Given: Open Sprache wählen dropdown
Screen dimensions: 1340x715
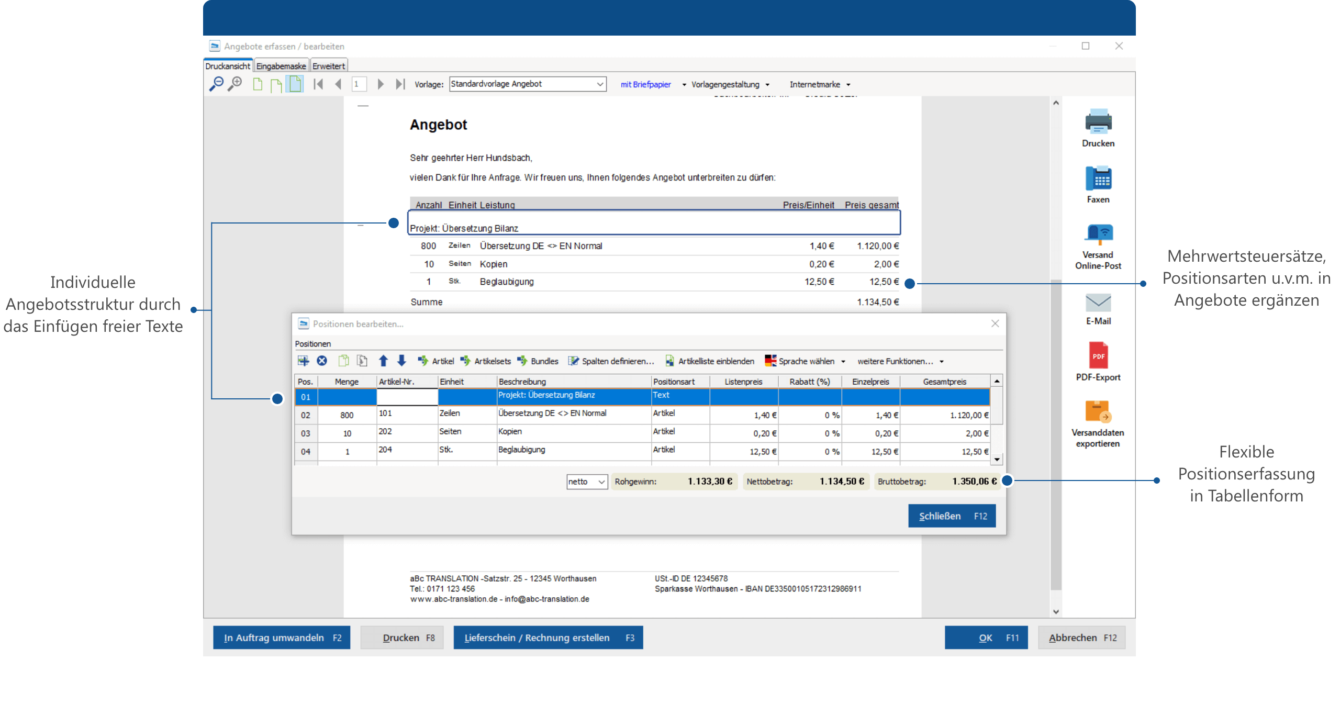Looking at the screenshot, I should [805, 361].
